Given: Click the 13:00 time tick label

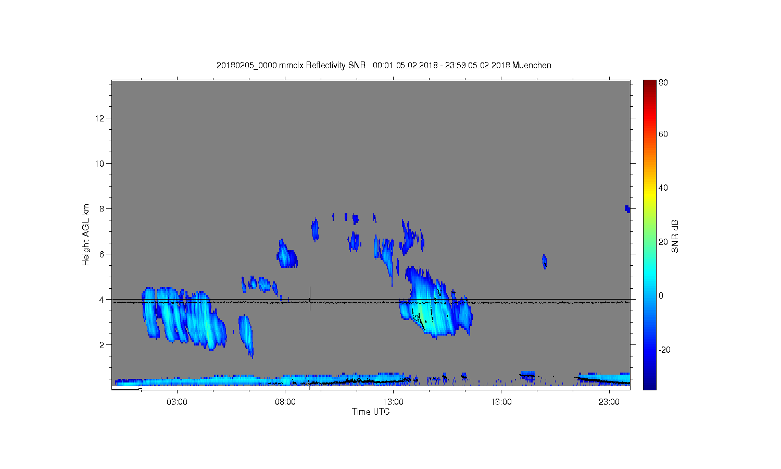Looking at the screenshot, I should [393, 402].
